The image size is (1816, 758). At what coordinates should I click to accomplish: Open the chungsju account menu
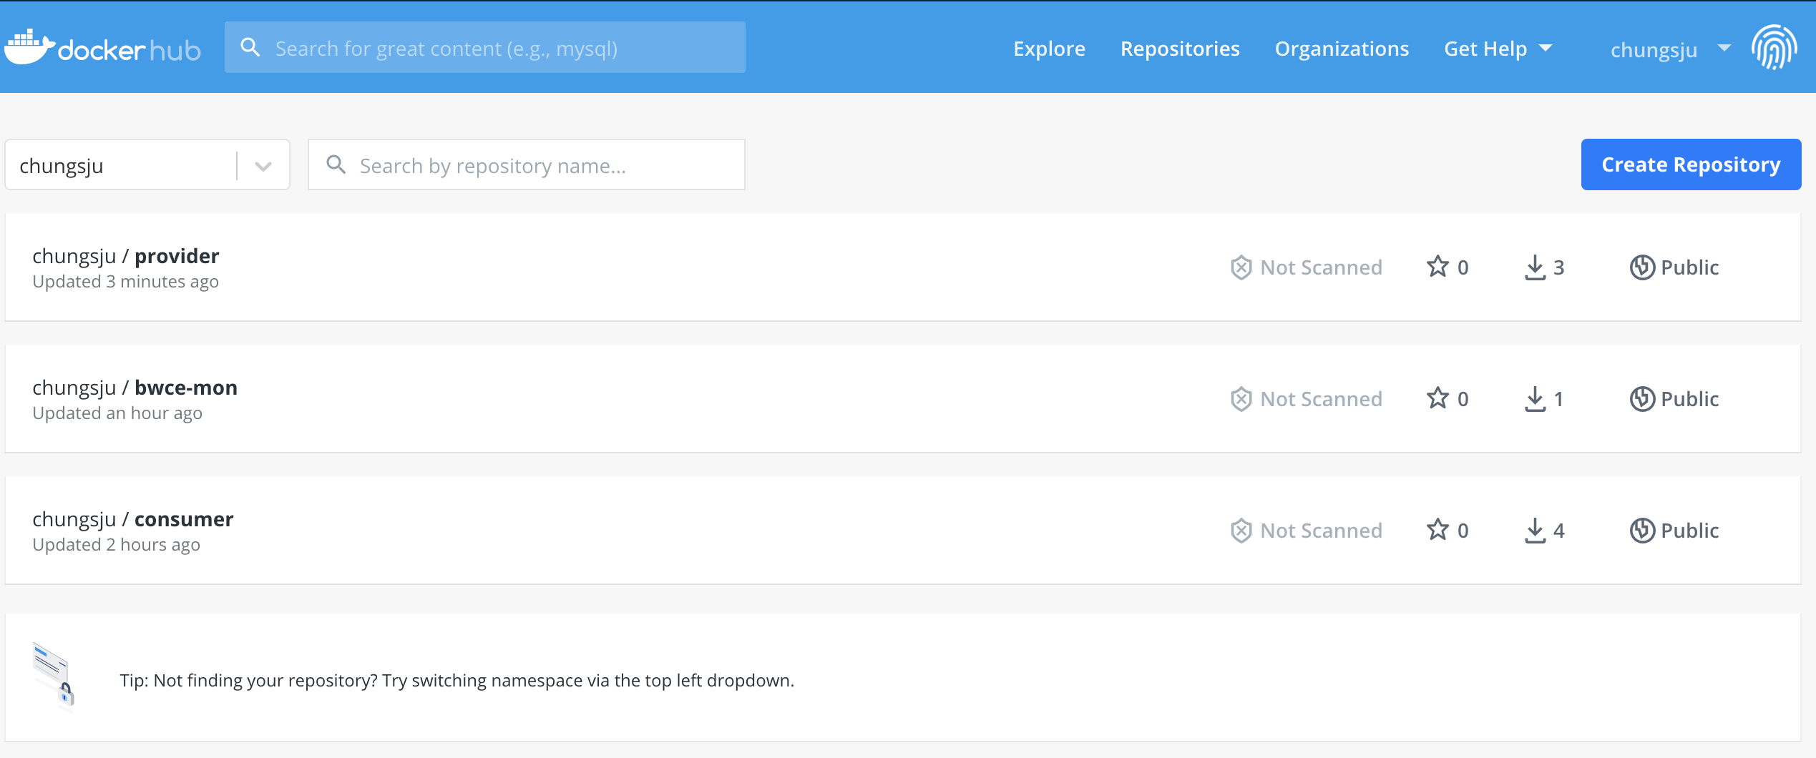click(x=1670, y=49)
